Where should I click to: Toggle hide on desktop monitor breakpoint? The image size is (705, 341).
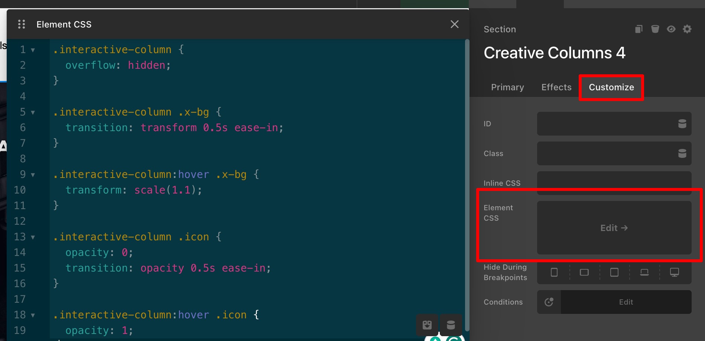pyautogui.click(x=674, y=272)
